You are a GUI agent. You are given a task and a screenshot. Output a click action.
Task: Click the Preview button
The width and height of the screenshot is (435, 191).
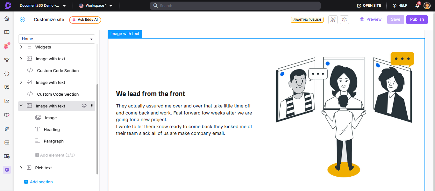370,19
